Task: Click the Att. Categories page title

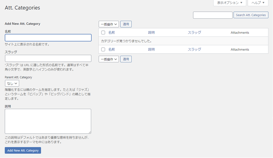Action: point(22,8)
